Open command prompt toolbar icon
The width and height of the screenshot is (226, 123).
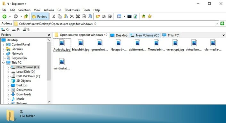129,16
